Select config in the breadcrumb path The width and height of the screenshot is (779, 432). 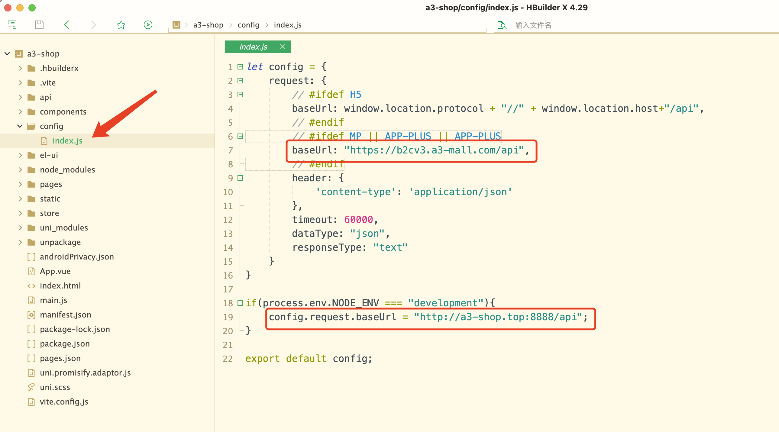tap(248, 25)
